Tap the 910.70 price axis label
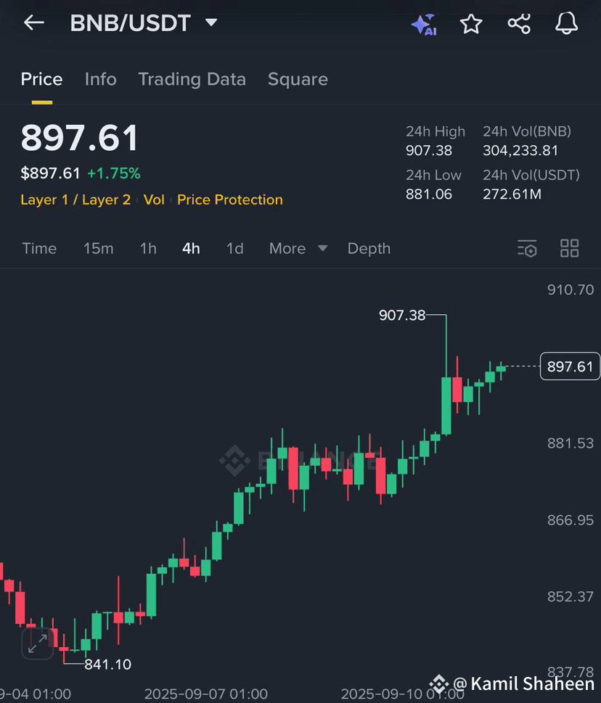 point(571,289)
